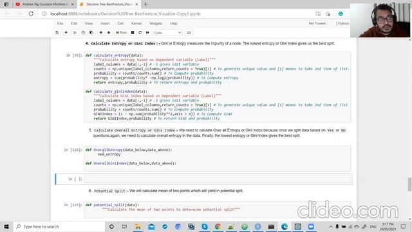Open the Cell menu
This screenshot has height=232, width=412.
(120, 23)
